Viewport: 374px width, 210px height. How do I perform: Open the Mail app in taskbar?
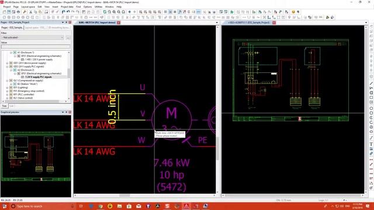click(138, 206)
